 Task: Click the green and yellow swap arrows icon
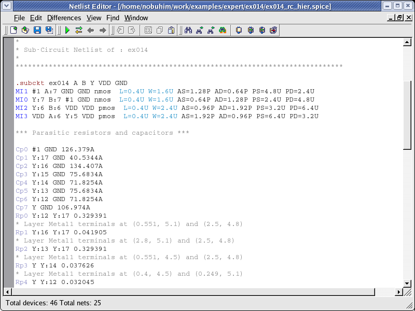[79, 30]
